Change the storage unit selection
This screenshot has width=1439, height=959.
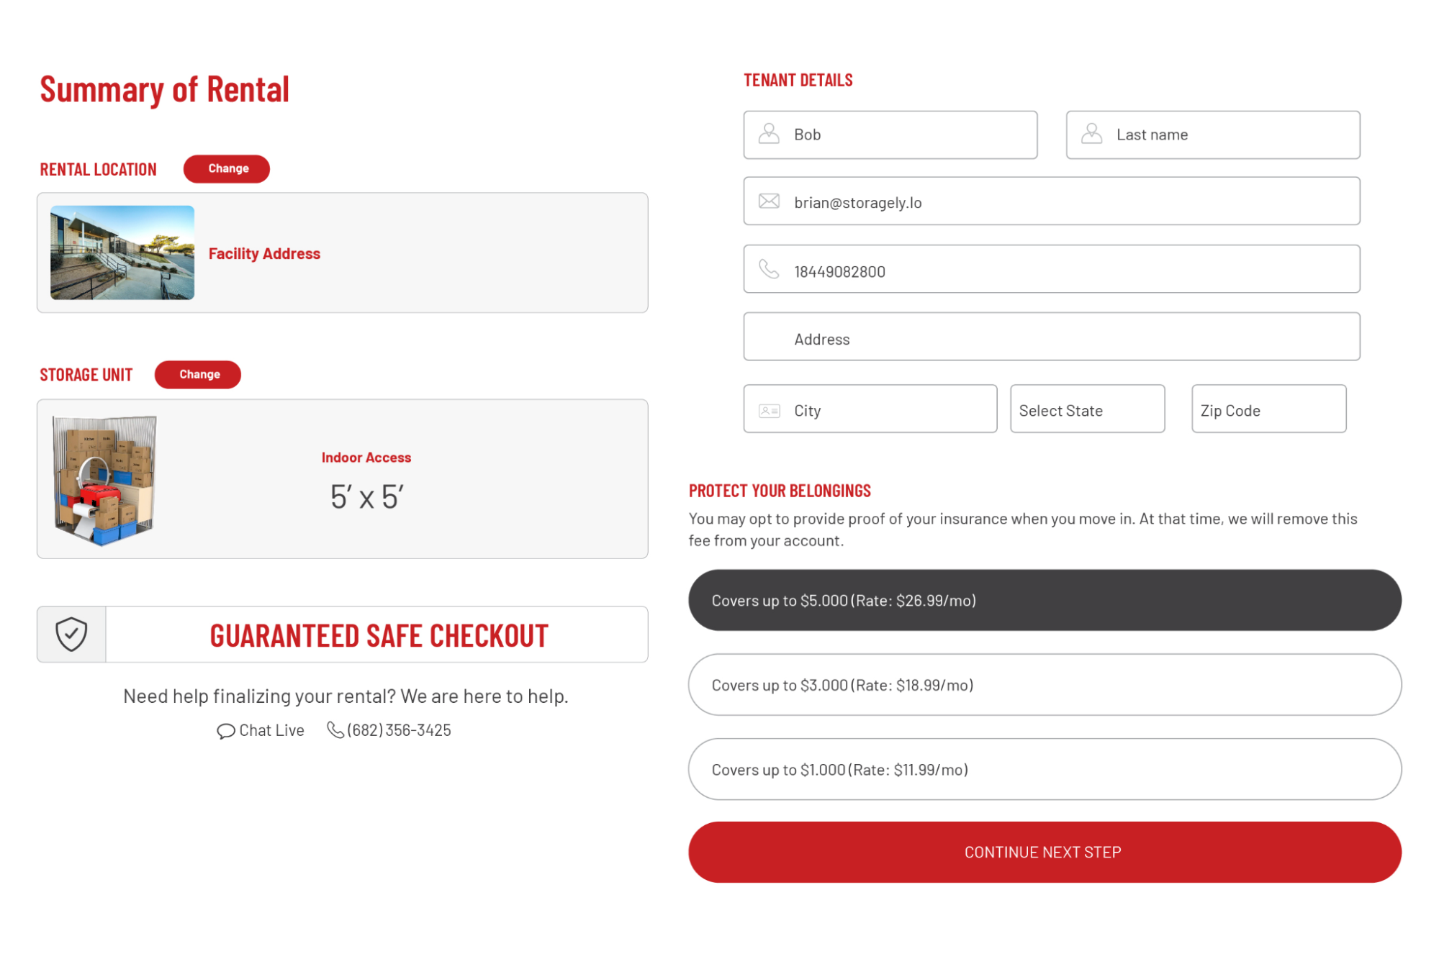click(198, 374)
